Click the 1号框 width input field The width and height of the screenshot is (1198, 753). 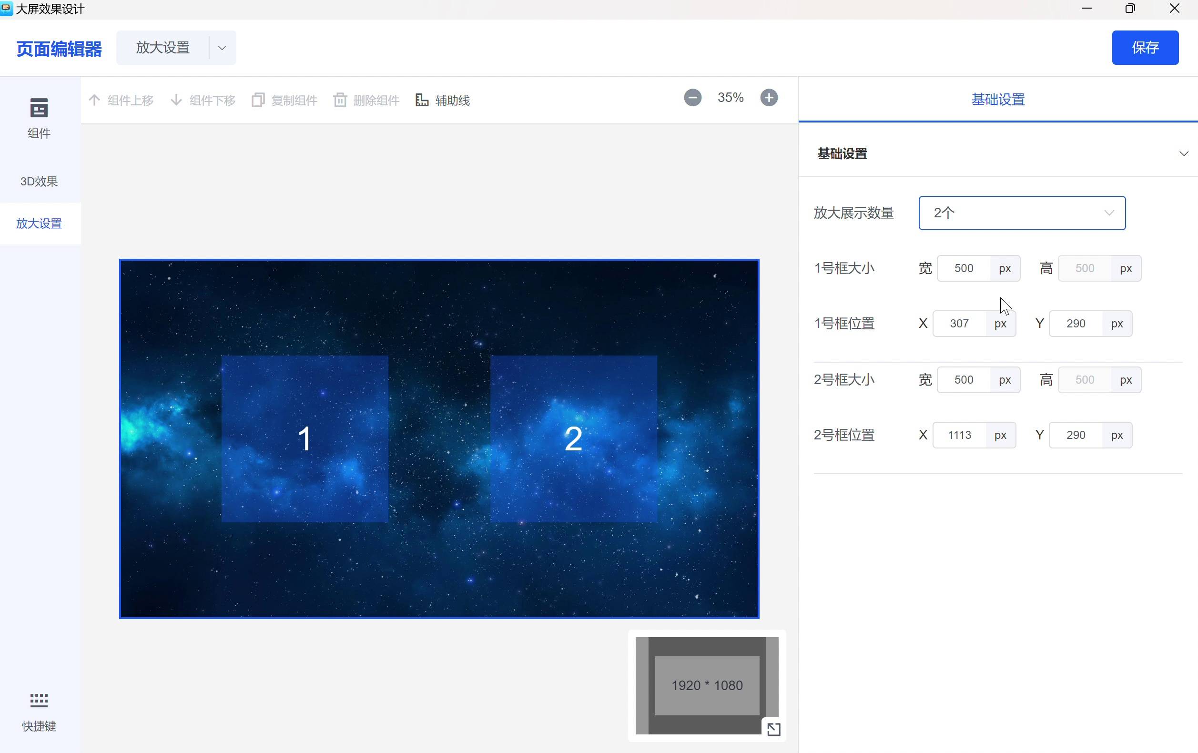point(963,268)
